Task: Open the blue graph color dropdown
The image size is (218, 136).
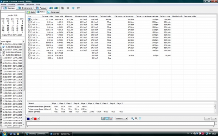Action: 31,119
